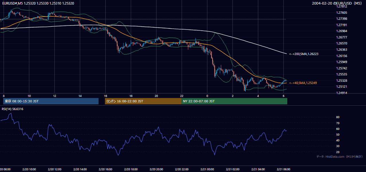This screenshot has height=172, width=366.
Task: Click the 2/20 20:00 time label
Action: coord(156,169)
